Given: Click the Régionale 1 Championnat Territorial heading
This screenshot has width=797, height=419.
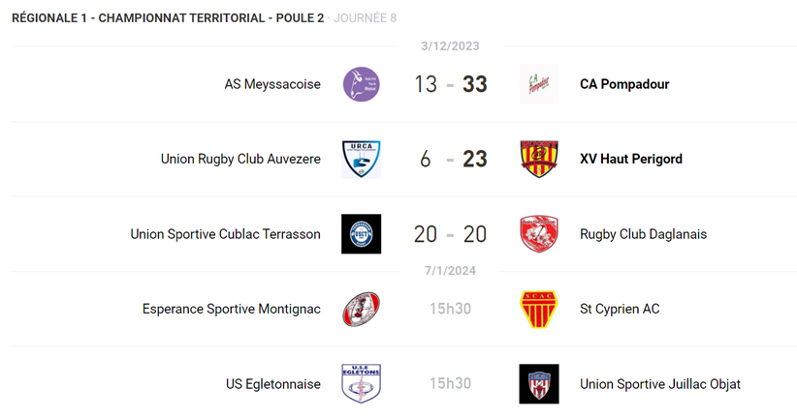Looking at the screenshot, I should (x=168, y=17).
